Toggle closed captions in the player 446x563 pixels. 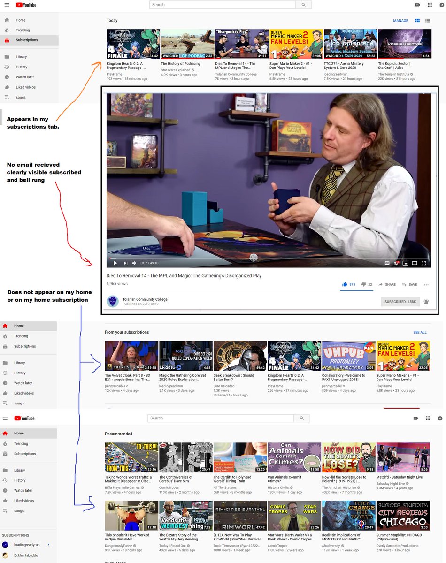[x=387, y=263]
